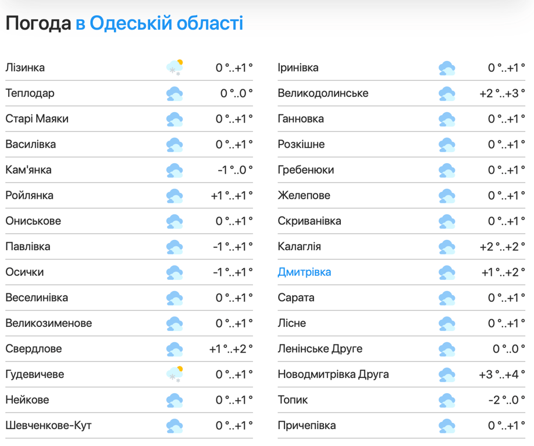This screenshot has width=534, height=446.
Task: Click the cloud icon beside Великодолинське
Action: point(447,93)
